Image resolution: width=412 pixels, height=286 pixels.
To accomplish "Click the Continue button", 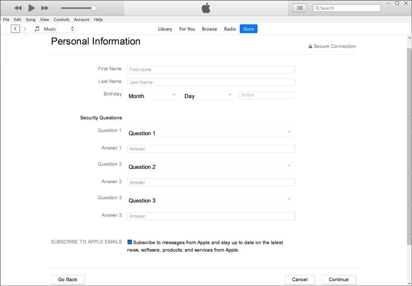I will click(339, 280).
